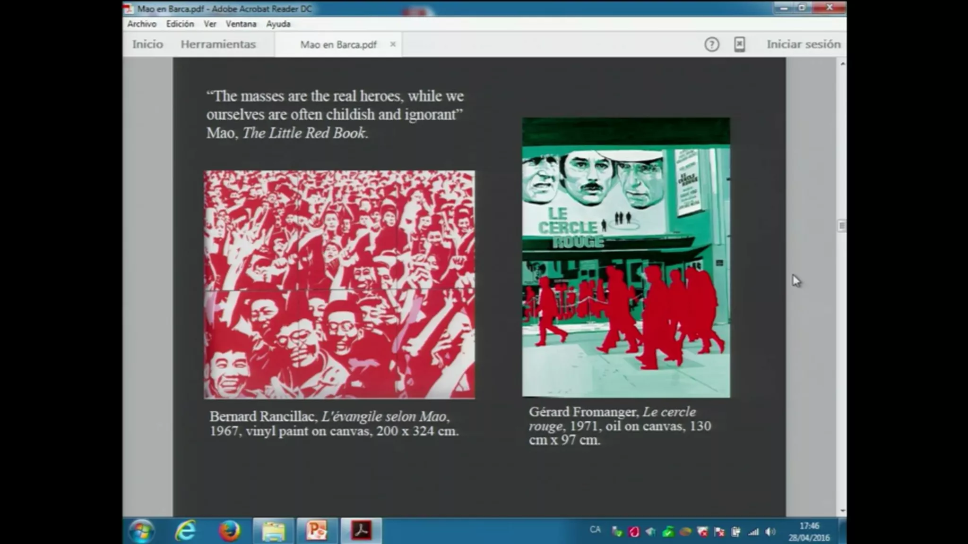Click the caption 'Bernard Rancillac, L'évangile selon Mao'
The height and width of the screenshot is (544, 968).
tap(334, 424)
